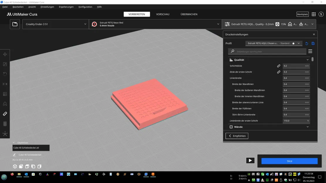Click the pencil edit icon for model name
The image size is (326, 183).
point(14,155)
